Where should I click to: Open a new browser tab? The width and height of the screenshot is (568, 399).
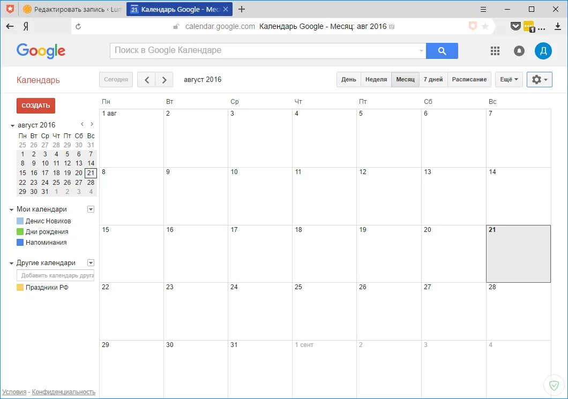coord(242,10)
